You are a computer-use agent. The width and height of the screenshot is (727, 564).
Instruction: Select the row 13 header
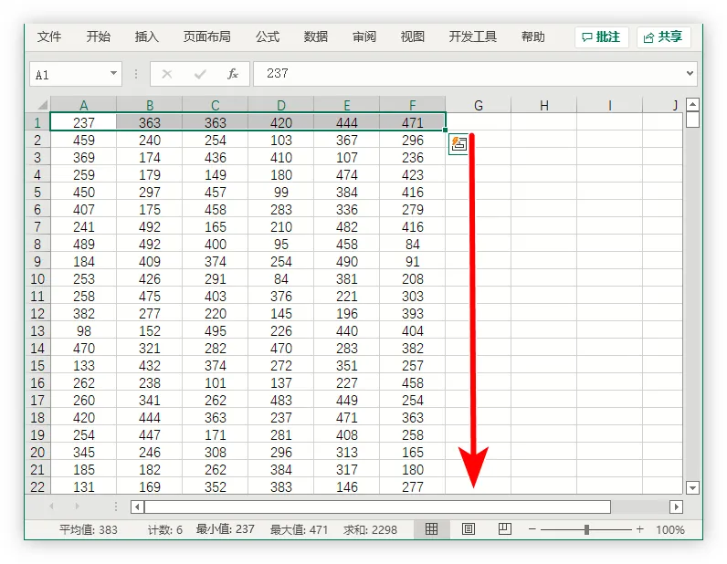coord(37,331)
